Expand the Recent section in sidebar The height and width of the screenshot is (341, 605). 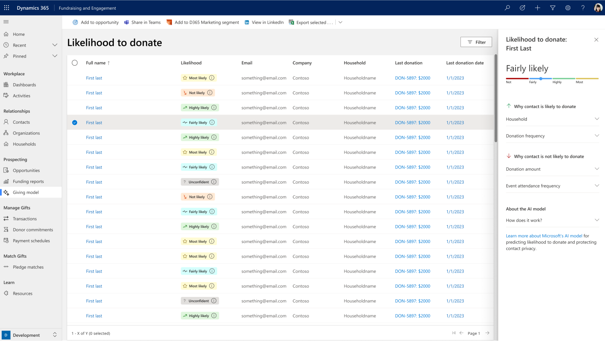click(x=55, y=45)
